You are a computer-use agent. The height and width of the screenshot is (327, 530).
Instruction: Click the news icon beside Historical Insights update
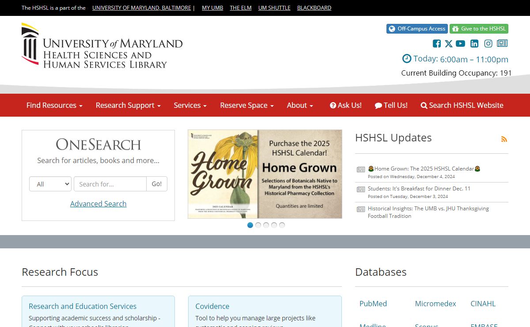pyautogui.click(x=361, y=209)
